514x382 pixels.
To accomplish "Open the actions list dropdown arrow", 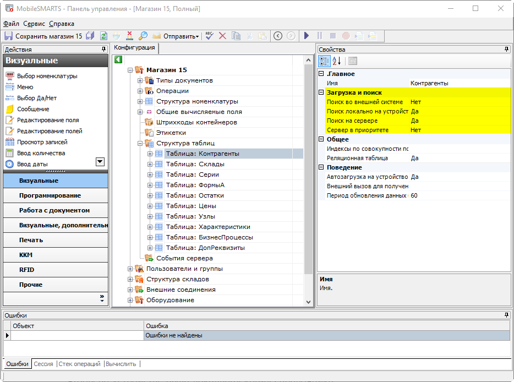I will coord(100,162).
